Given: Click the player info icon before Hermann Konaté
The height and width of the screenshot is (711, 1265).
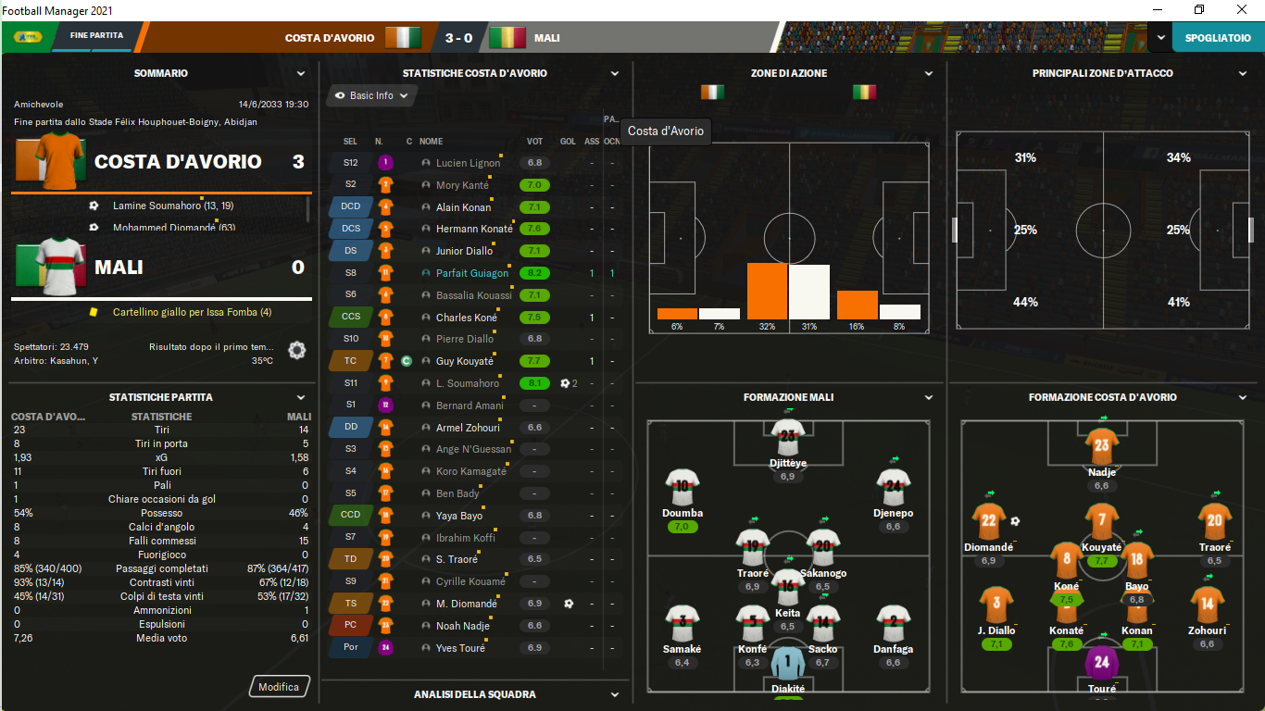Looking at the screenshot, I should coord(426,229).
